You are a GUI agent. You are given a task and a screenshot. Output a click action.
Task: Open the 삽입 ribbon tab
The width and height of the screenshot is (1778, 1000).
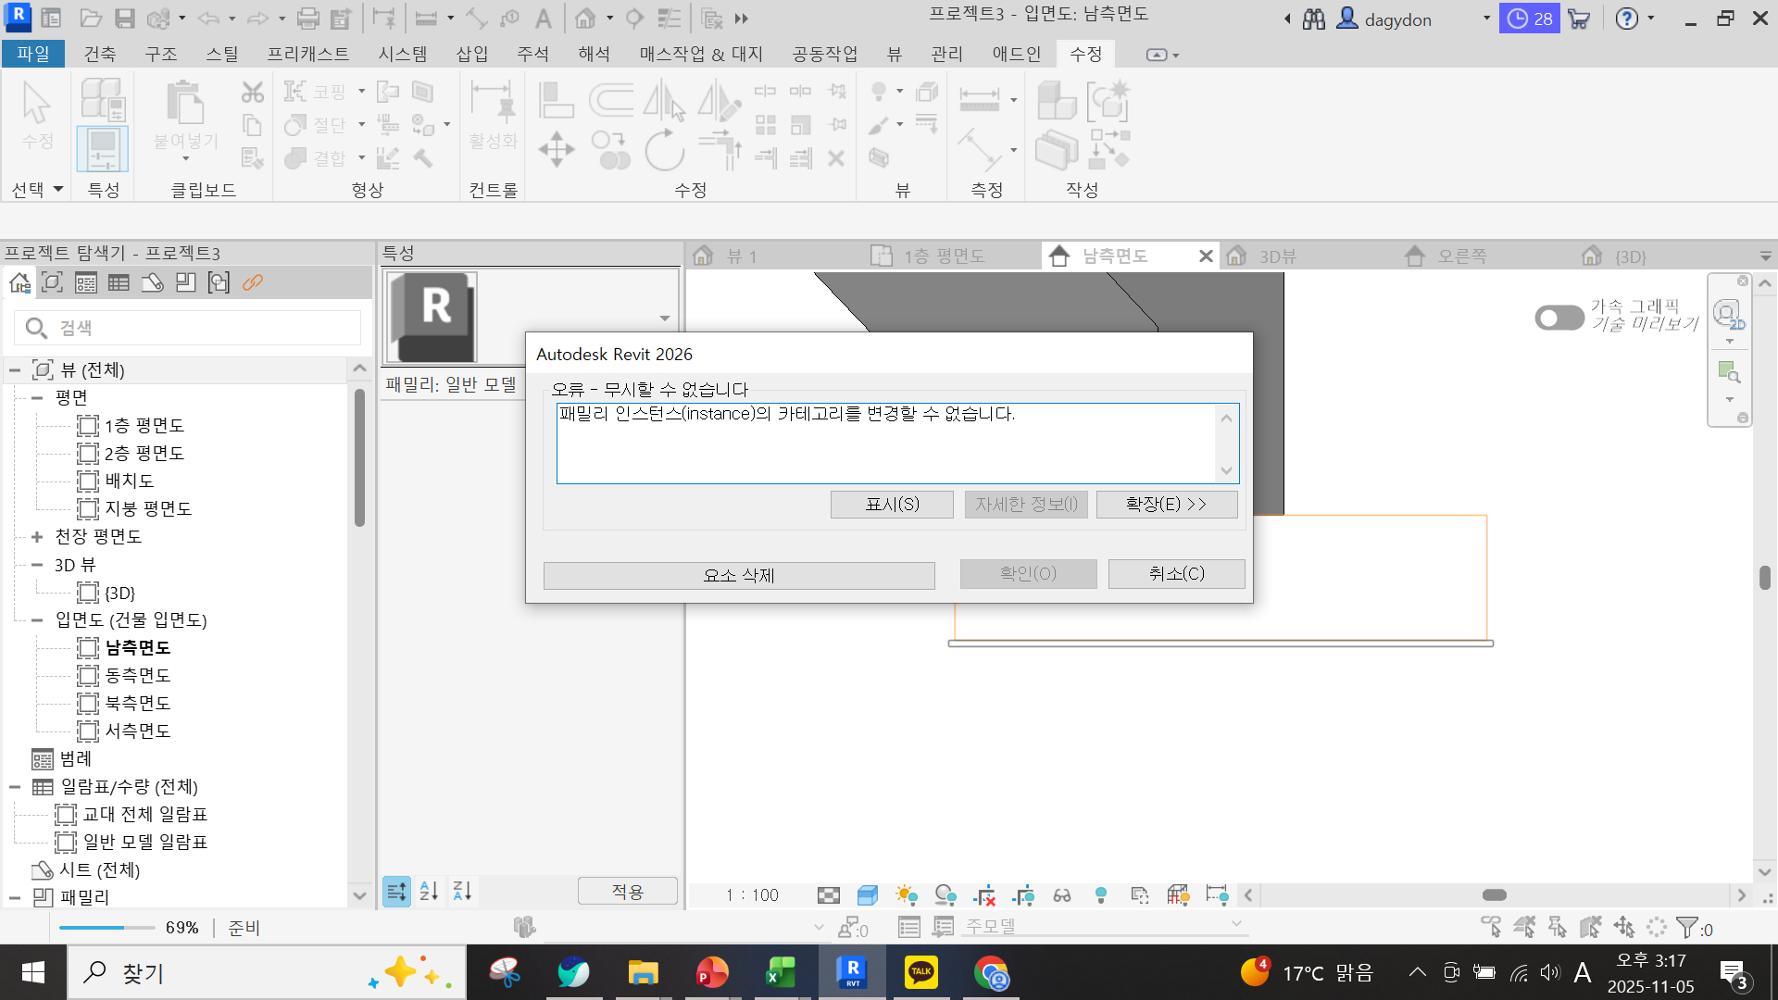[x=471, y=55]
